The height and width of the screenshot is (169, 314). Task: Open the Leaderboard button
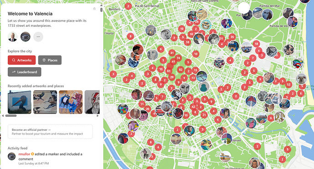point(25,72)
